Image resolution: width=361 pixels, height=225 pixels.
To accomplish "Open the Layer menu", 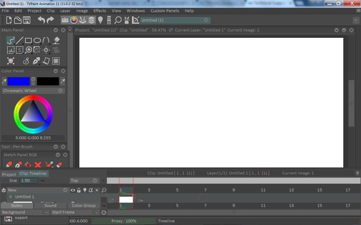I will (x=65, y=11).
